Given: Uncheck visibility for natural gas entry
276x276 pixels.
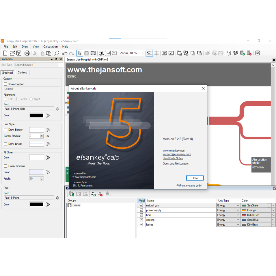Looking at the screenshot, I should pyautogui.click(x=141, y=205).
